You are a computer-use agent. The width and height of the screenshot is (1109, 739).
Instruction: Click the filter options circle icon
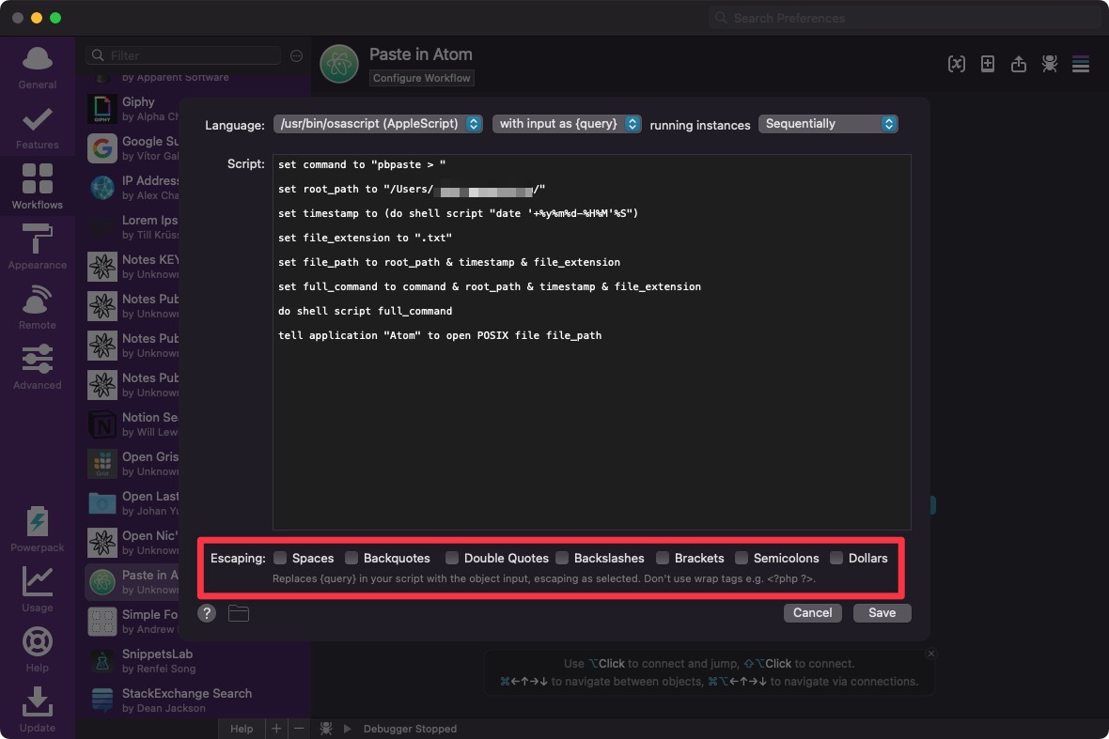coord(296,55)
